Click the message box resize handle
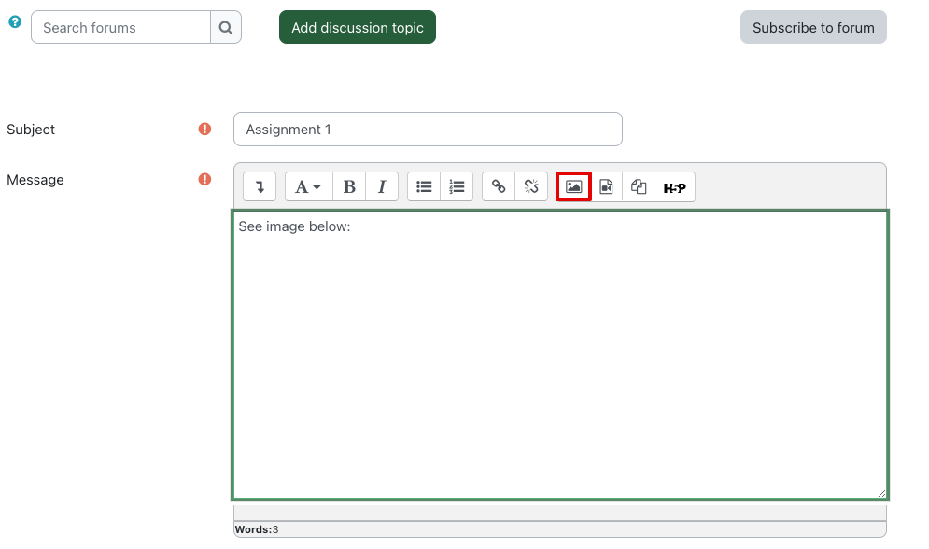The height and width of the screenshot is (549, 929). point(880,493)
